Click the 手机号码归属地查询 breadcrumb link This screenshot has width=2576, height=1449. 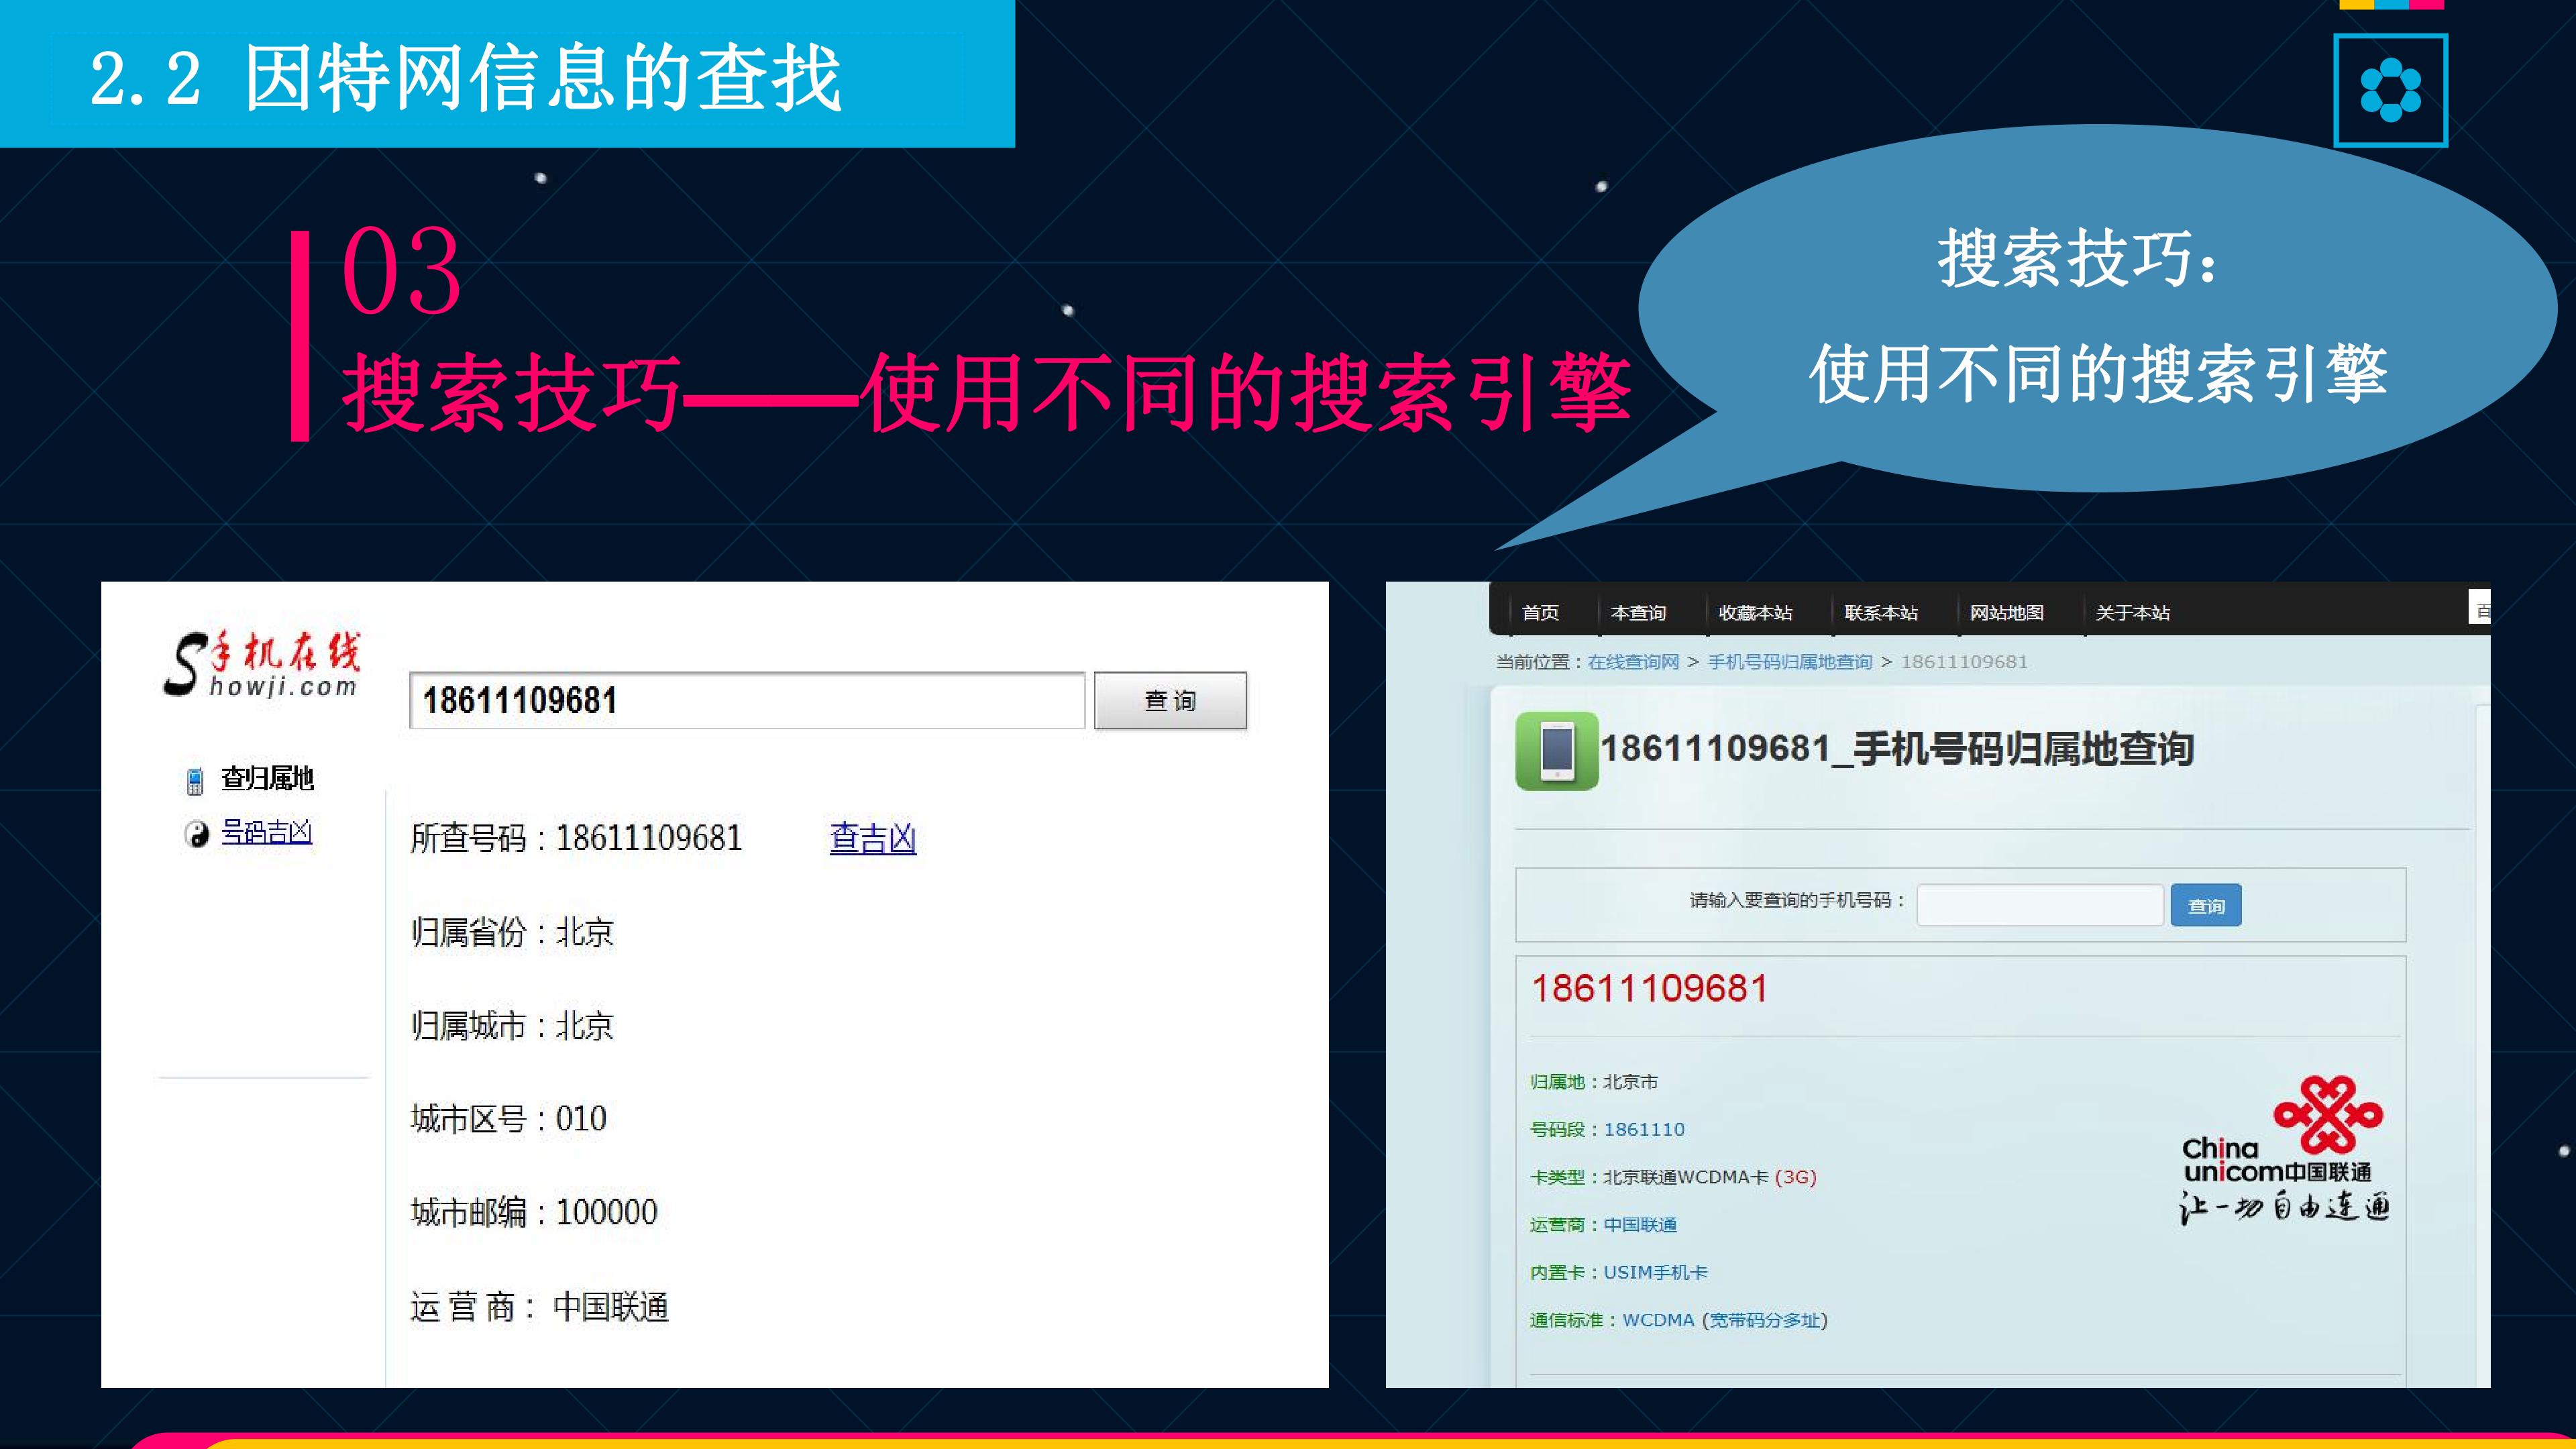click(x=1790, y=662)
